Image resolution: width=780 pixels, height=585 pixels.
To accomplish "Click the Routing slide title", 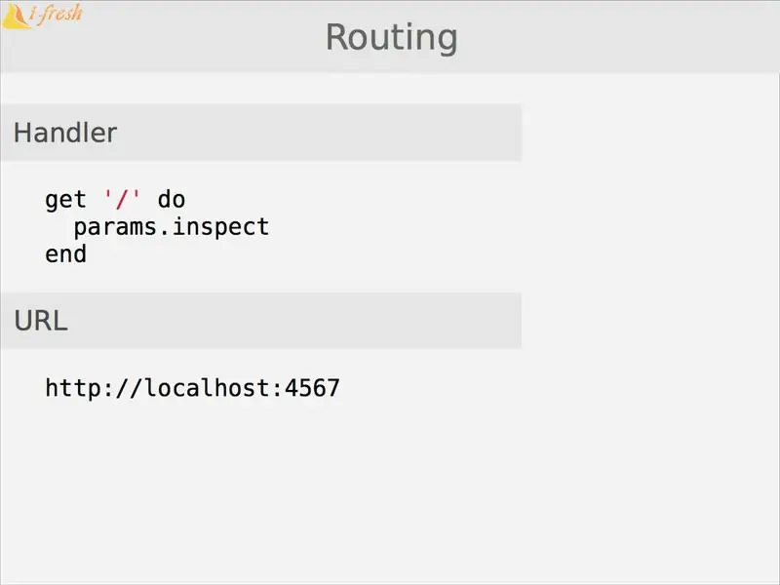I will pyautogui.click(x=392, y=38).
